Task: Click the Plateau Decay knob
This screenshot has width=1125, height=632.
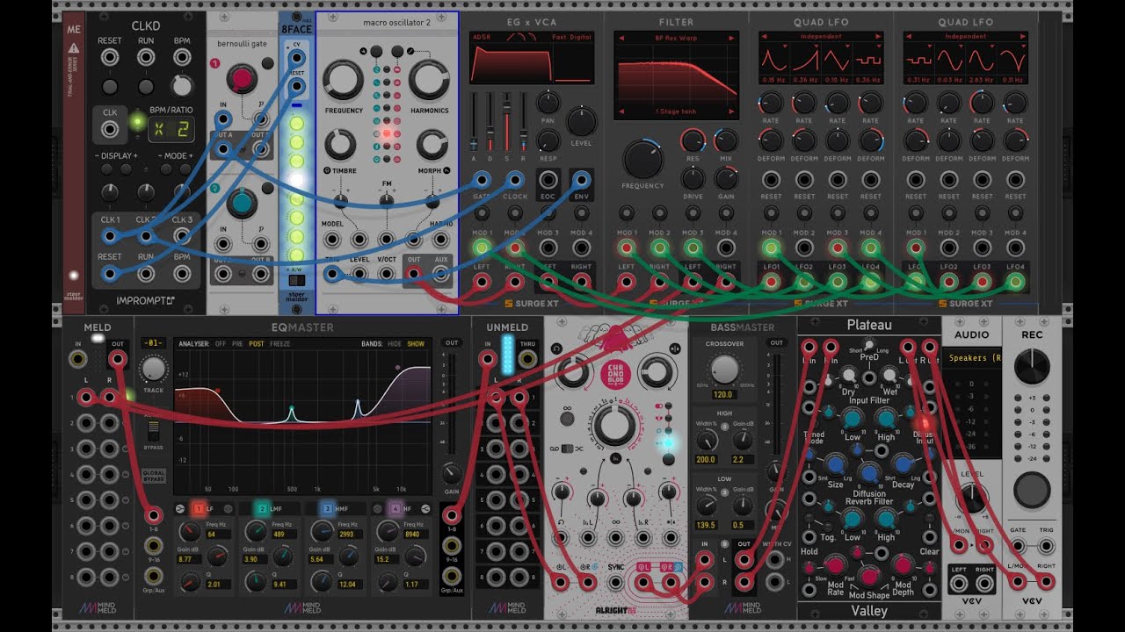Action: point(904,465)
